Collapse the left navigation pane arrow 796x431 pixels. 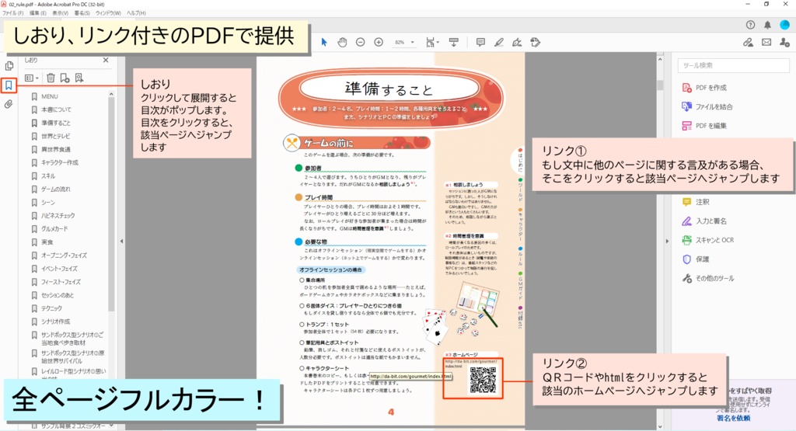[121, 242]
